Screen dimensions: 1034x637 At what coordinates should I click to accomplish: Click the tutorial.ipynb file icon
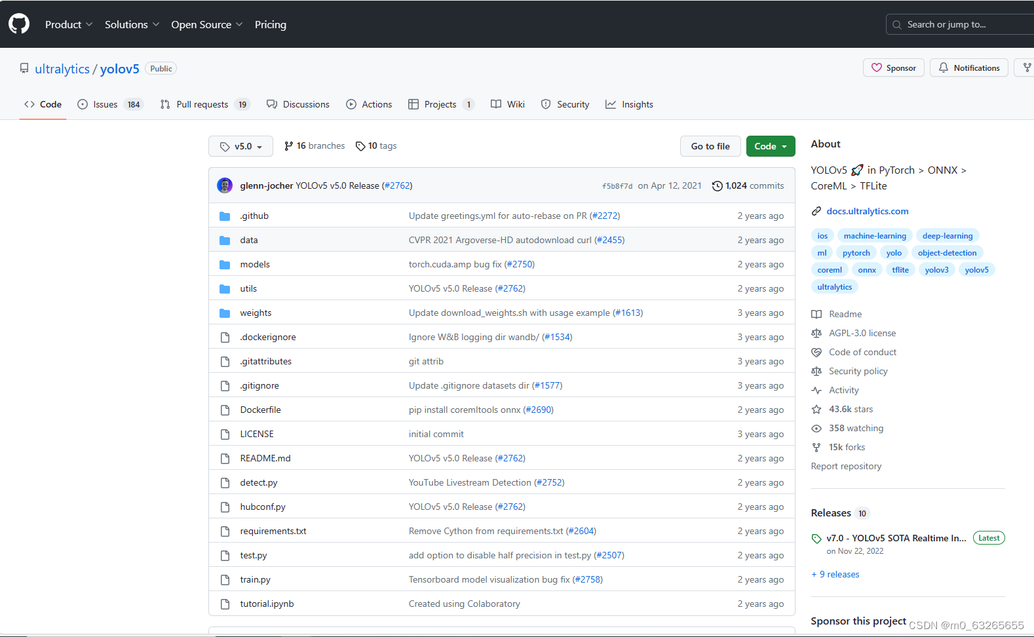pyautogui.click(x=225, y=604)
